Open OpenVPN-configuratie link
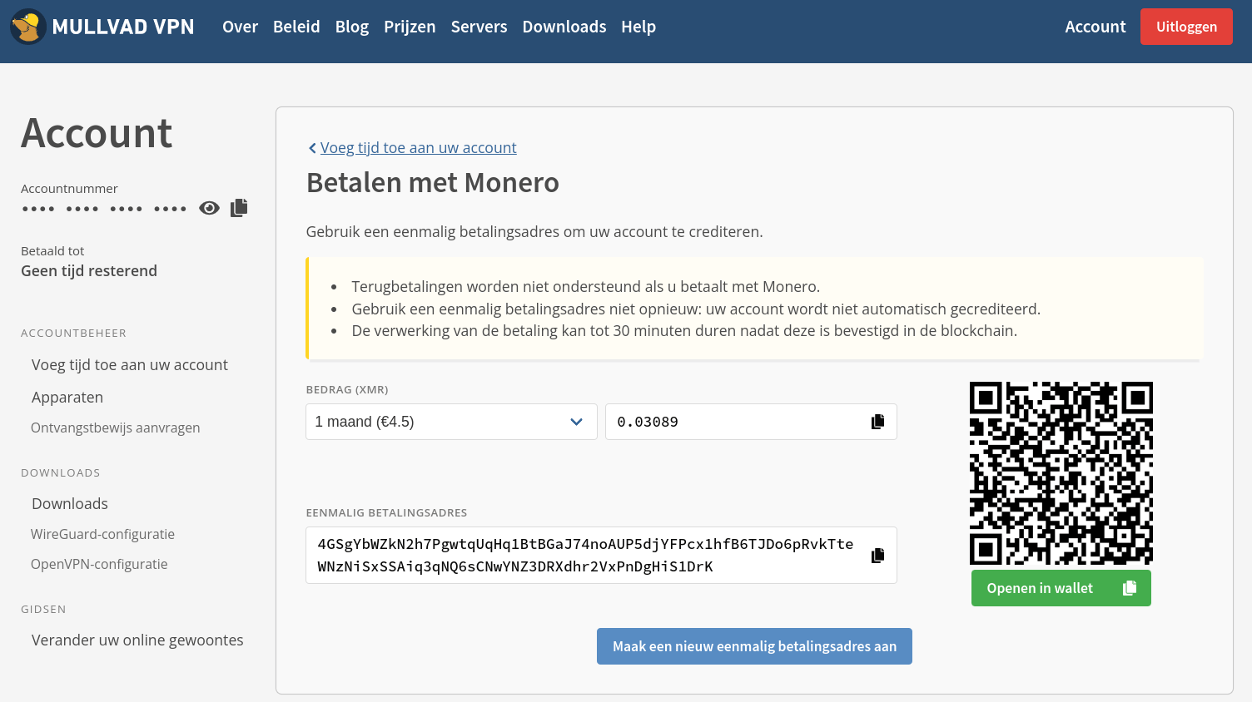Viewport: 1252px width, 702px height. pos(99,564)
